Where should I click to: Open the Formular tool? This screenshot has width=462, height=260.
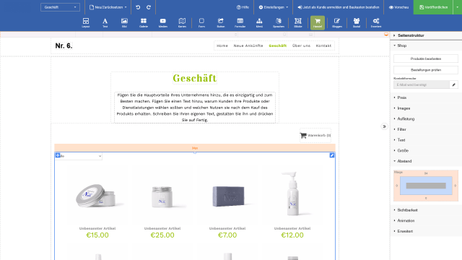pos(240,22)
